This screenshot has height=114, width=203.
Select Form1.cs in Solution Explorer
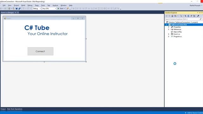(177, 34)
